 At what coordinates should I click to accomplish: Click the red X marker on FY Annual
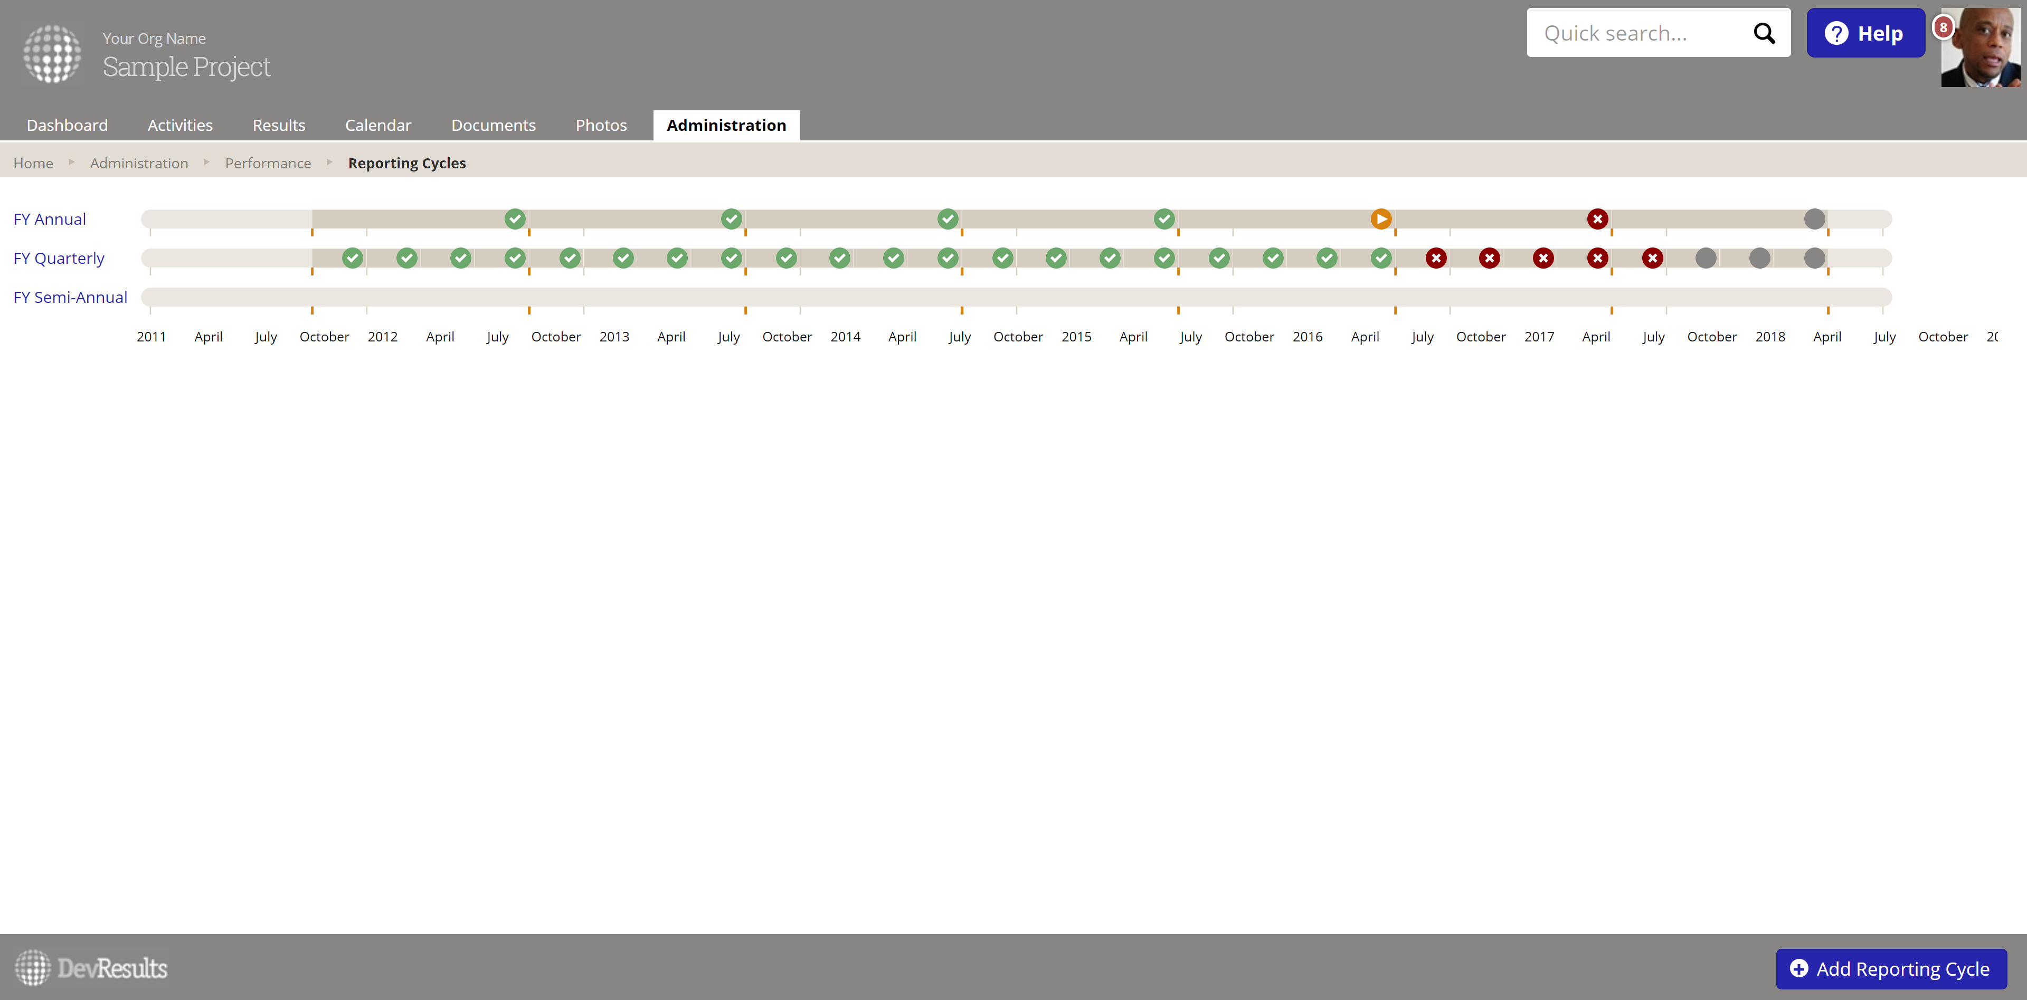(x=1597, y=218)
